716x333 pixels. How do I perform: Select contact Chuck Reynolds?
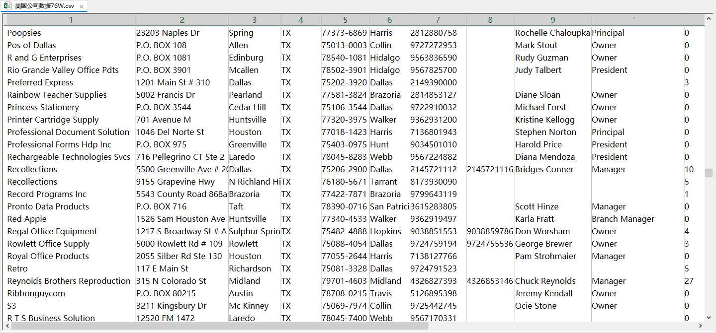[553, 281]
